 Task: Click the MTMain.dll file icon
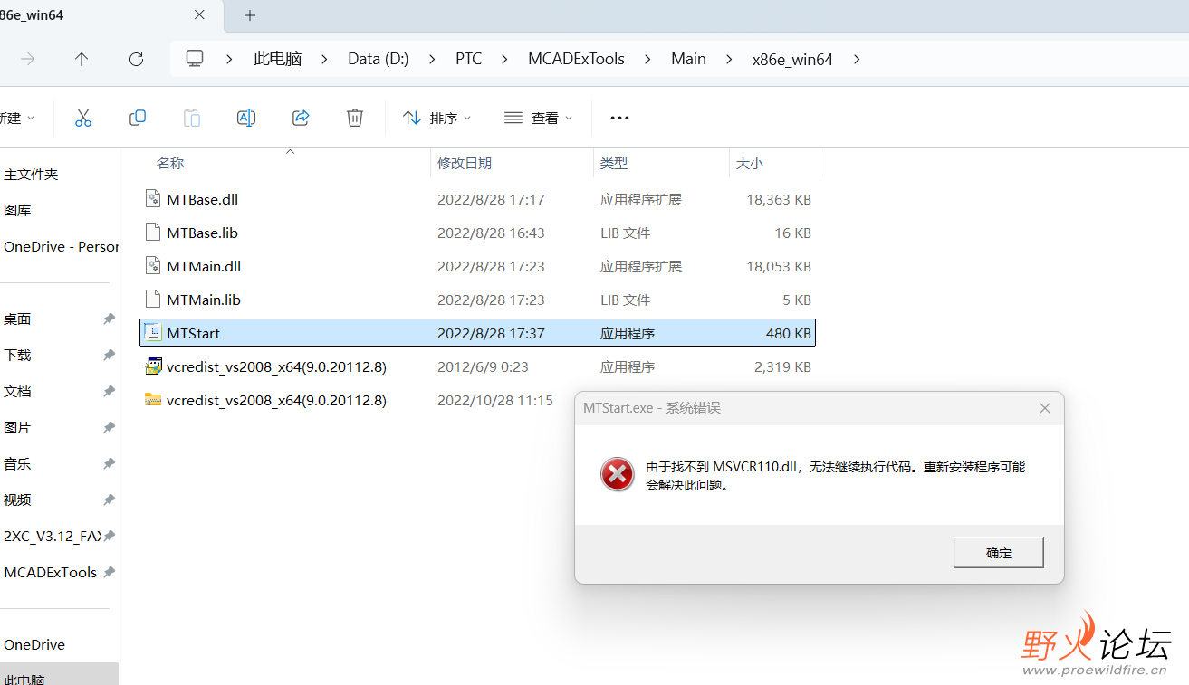[x=153, y=266]
